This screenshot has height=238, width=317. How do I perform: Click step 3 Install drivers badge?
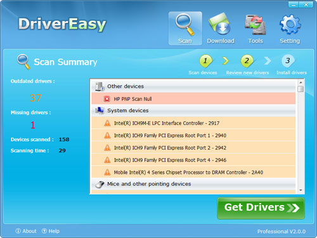coord(288,61)
